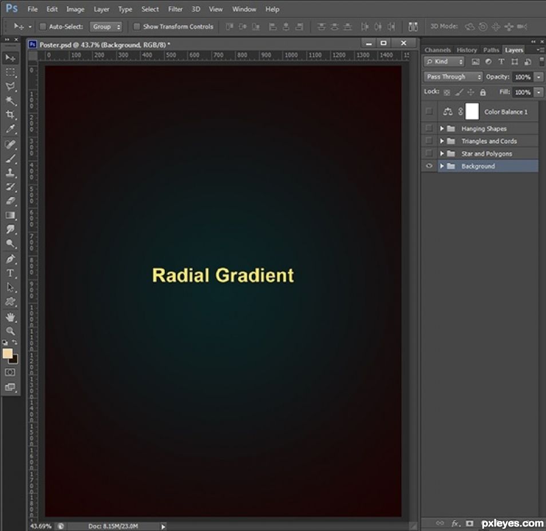Expand the Triangles and Cords group
This screenshot has width=546, height=531.
441,141
